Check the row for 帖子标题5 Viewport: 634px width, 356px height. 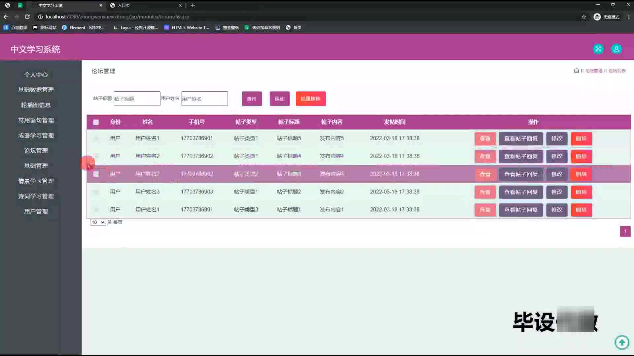click(x=96, y=138)
